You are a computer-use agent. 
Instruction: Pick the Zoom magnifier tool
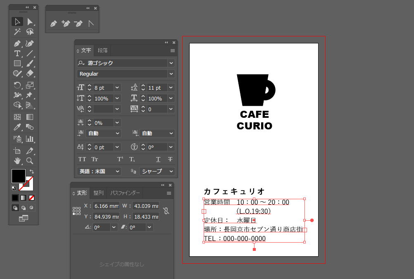(30, 160)
